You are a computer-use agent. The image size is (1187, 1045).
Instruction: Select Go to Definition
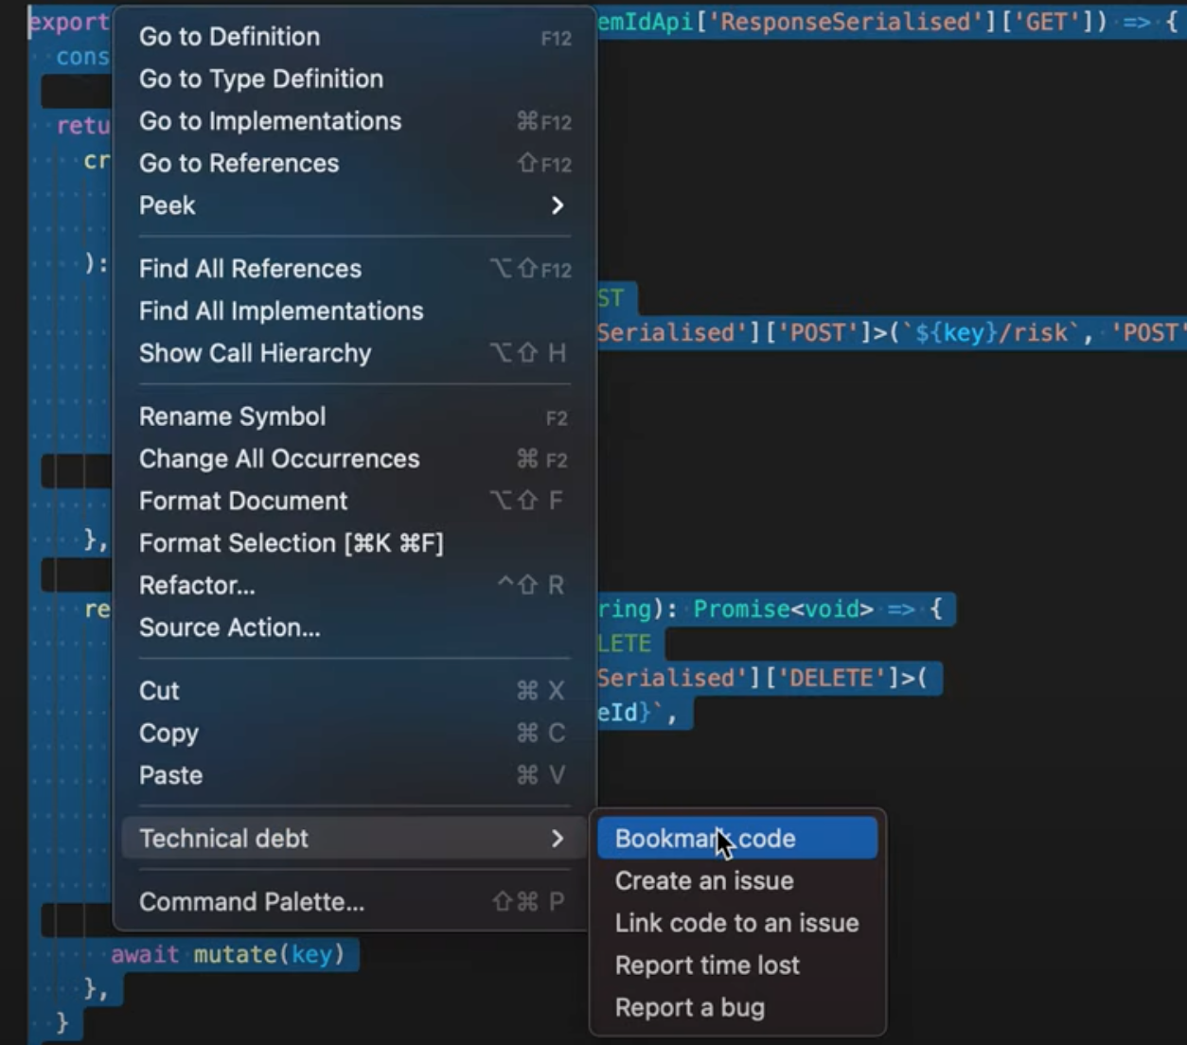[354, 37]
